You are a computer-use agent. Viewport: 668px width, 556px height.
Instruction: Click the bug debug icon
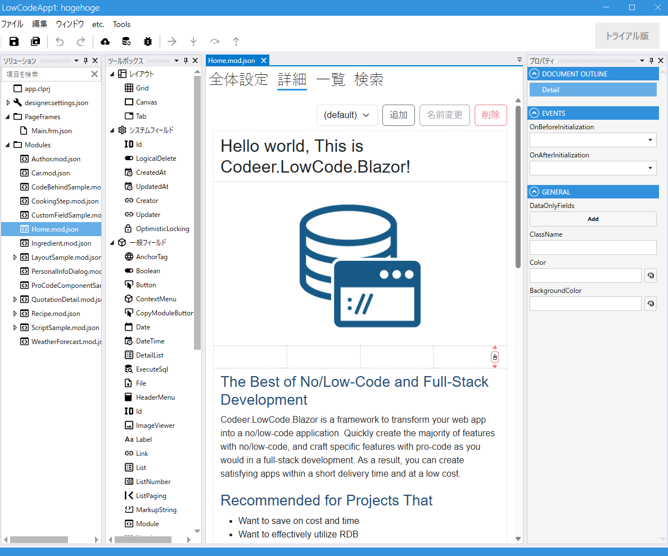click(x=148, y=42)
